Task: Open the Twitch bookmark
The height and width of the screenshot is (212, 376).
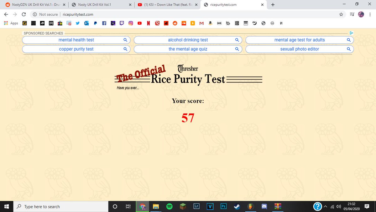Action: [x=122, y=23]
